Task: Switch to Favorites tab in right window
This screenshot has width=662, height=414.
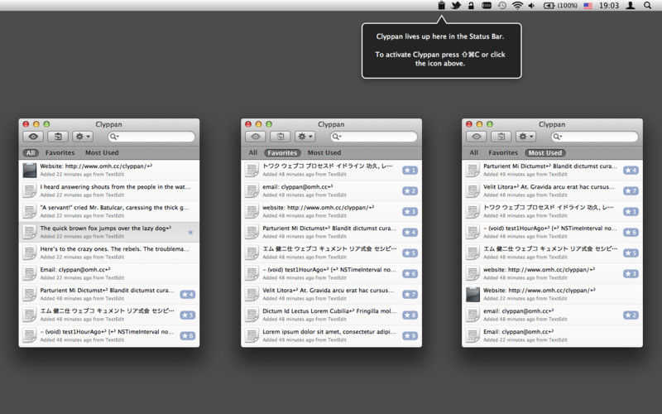Action: tap(503, 152)
